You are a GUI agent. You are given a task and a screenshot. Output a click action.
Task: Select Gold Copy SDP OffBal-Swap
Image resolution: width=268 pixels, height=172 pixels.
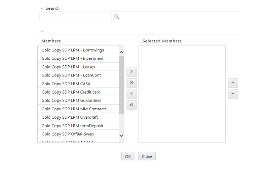coord(78,134)
